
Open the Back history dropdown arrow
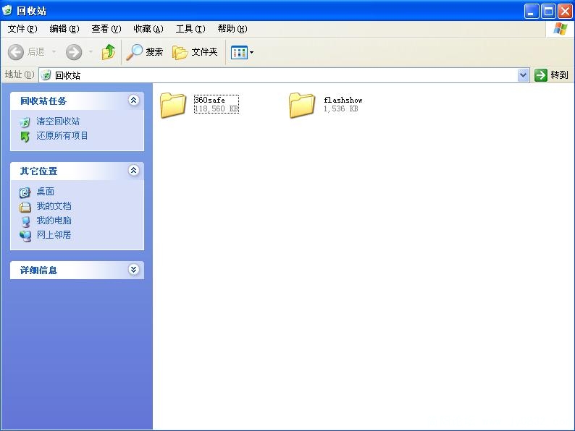54,52
